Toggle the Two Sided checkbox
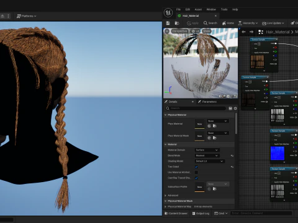 click(x=196, y=167)
